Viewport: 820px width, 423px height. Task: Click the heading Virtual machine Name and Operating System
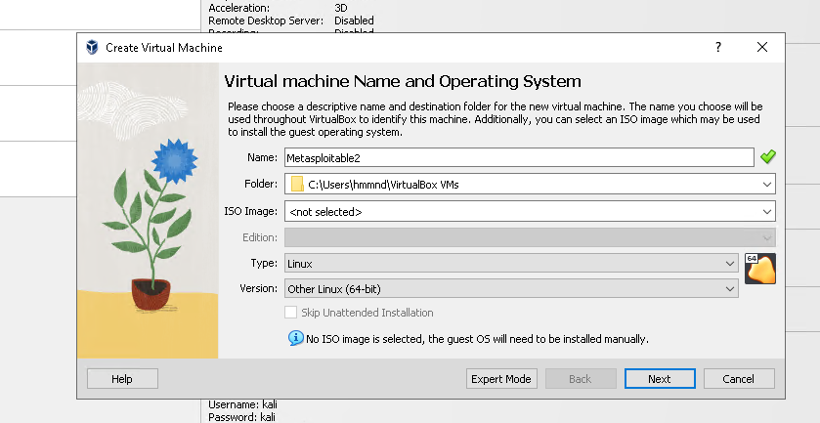point(403,81)
